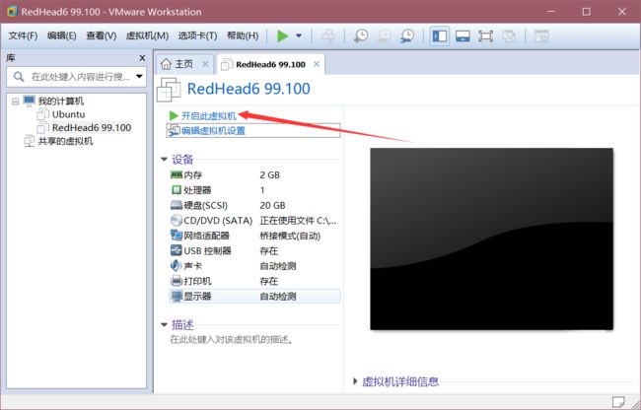Screen dimensions: 641x410
Task: Click 编辑虚拟机设置 link
Action: tap(213, 131)
